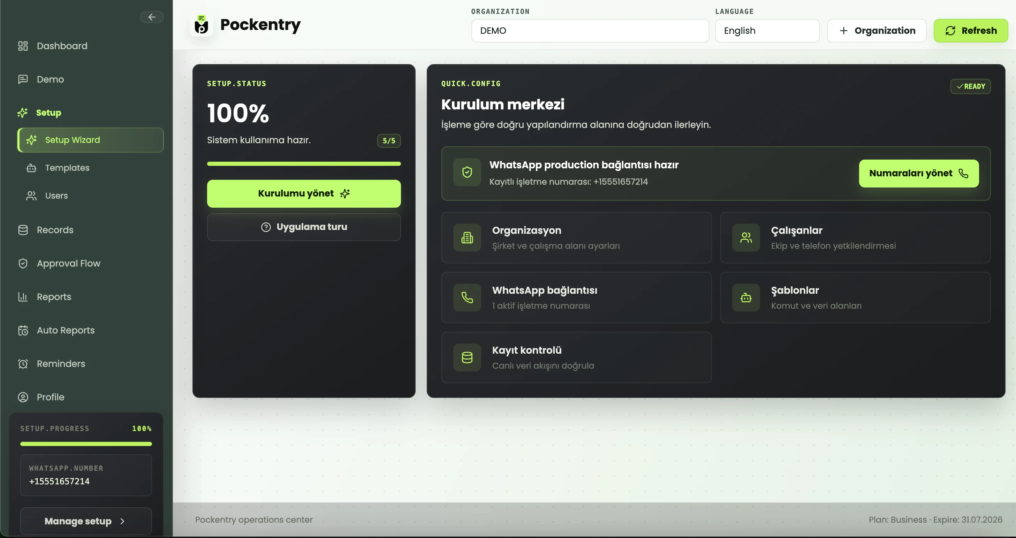Click 'Kayıtlı işletme numarası: +15551657214' text
This screenshot has width=1016, height=538.
coord(568,182)
